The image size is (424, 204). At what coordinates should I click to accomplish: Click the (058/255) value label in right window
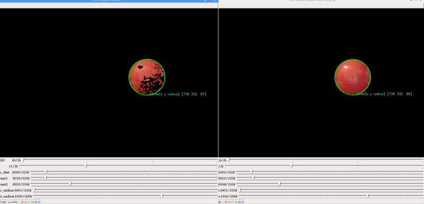point(227,184)
